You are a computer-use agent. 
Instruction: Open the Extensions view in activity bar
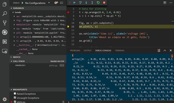coord(5,41)
